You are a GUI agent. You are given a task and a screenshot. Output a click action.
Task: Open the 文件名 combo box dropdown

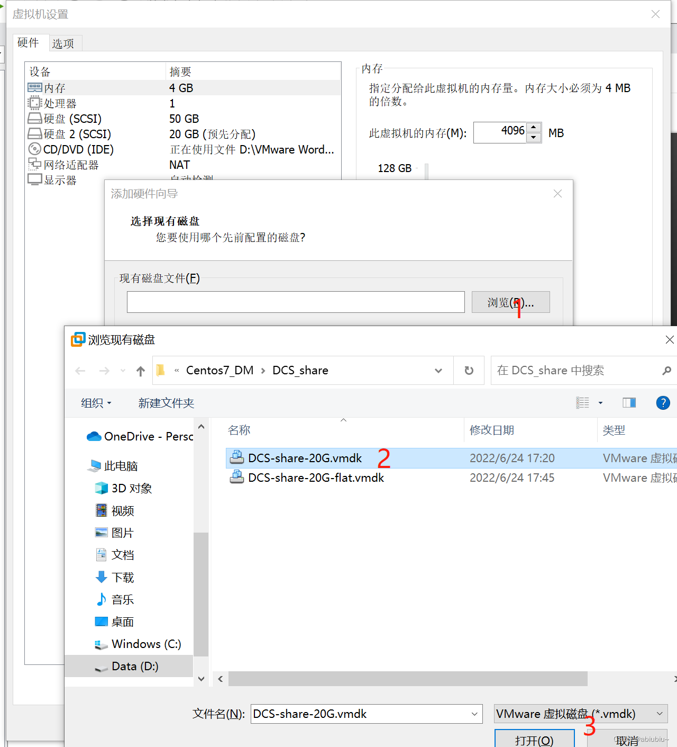pos(474,714)
